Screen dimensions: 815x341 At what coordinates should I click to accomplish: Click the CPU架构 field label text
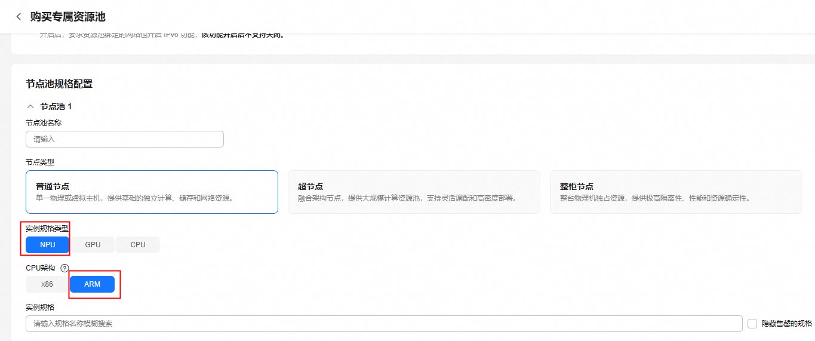(x=41, y=268)
